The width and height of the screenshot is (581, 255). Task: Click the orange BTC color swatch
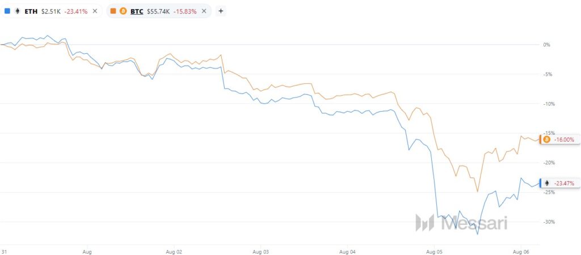coord(113,11)
